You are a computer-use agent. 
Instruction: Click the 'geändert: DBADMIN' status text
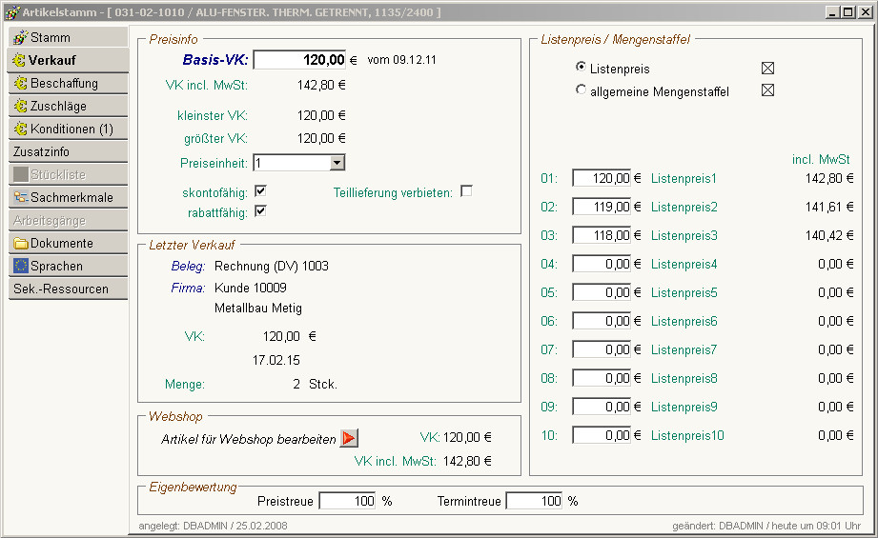tap(718, 526)
